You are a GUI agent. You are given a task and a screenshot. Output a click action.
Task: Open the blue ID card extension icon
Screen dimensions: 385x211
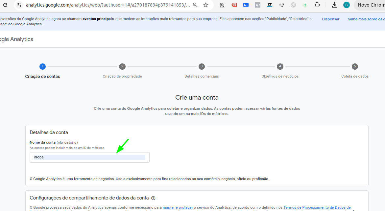(x=246, y=5)
